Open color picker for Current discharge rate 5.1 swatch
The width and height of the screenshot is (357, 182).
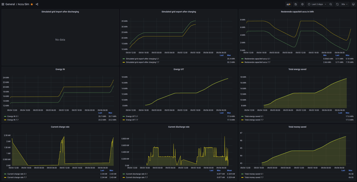click(x=124, y=174)
